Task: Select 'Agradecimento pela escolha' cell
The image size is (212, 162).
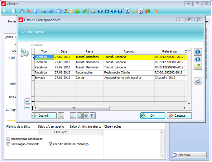Action: point(129,78)
